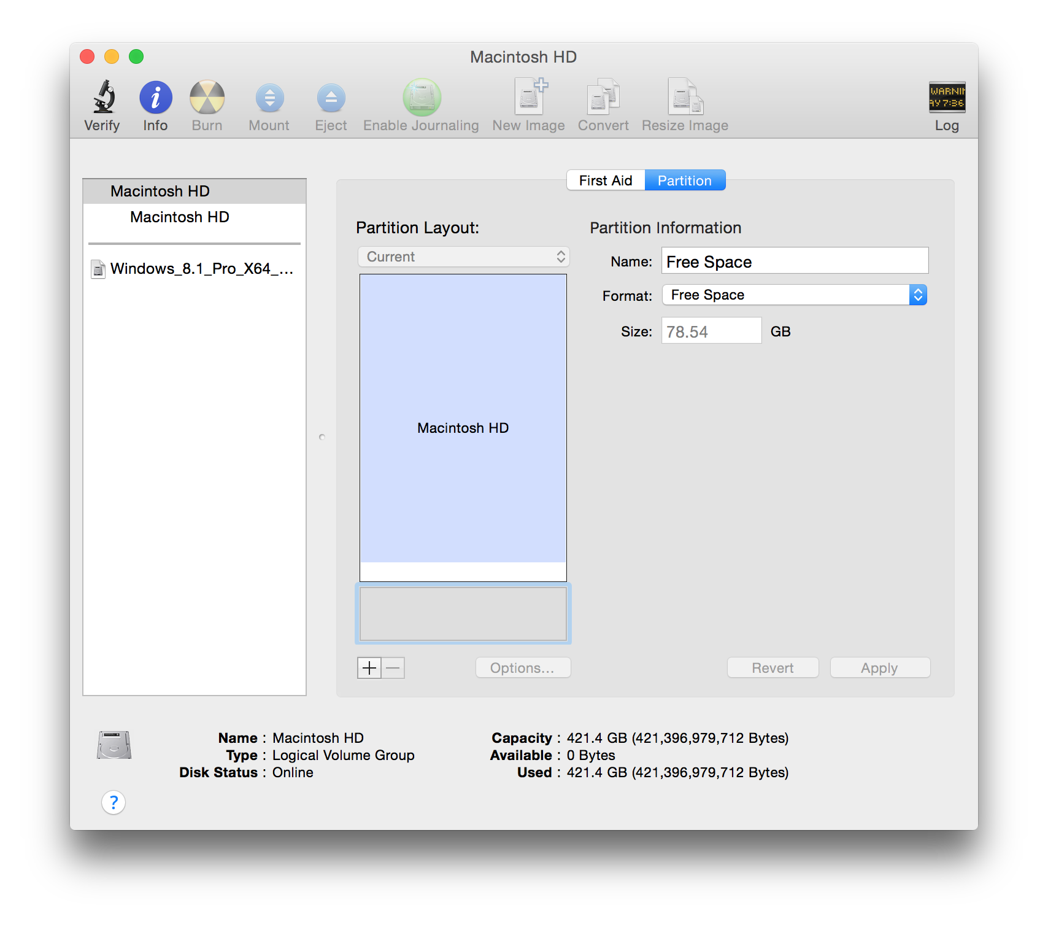Open the Log viewer icon
Screen dimensions: 1048x927
(947, 97)
